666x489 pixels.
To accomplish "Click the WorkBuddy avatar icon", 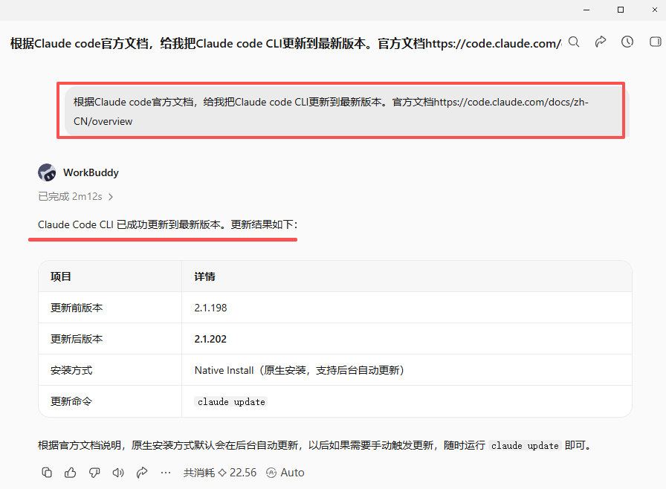I will pyautogui.click(x=47, y=172).
